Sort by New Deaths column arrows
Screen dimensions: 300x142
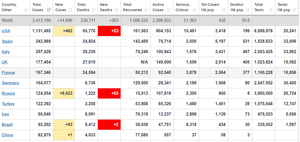click(116, 10)
